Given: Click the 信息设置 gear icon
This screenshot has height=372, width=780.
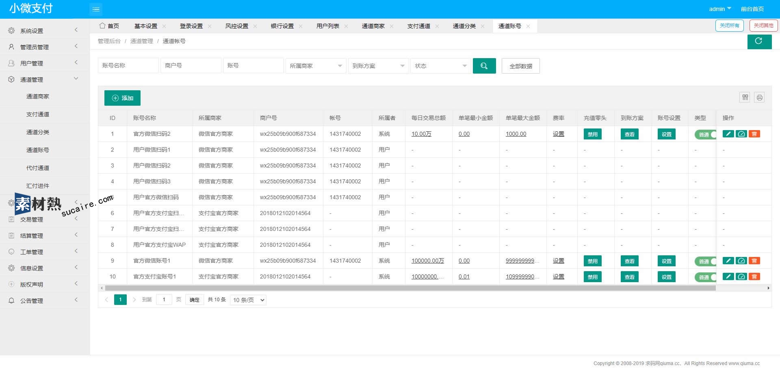Looking at the screenshot, I should click(x=11, y=268).
